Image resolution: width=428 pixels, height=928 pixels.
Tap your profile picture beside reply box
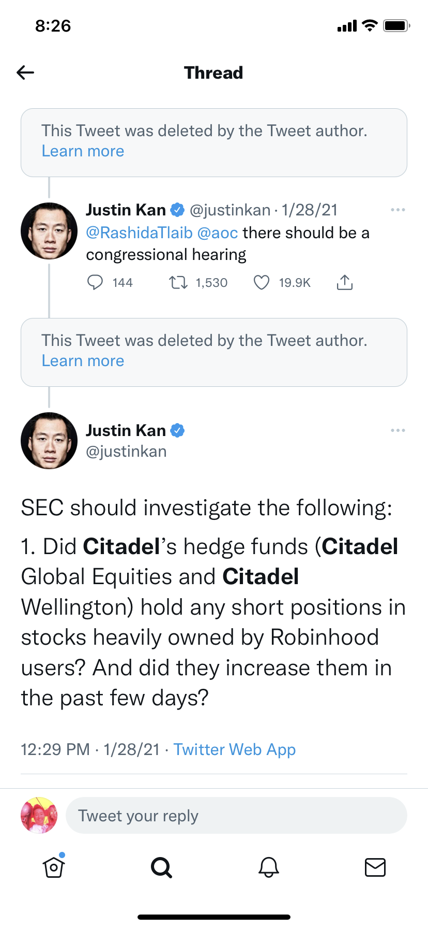click(x=39, y=816)
